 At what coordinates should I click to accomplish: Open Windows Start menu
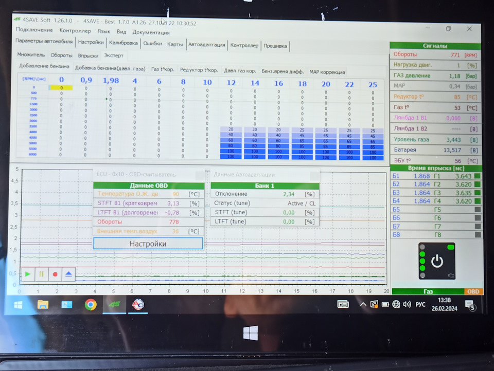click(19, 305)
